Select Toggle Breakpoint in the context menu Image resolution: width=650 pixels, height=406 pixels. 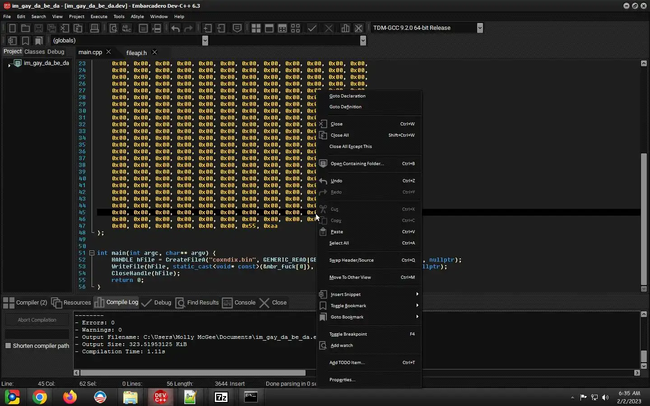click(x=348, y=334)
